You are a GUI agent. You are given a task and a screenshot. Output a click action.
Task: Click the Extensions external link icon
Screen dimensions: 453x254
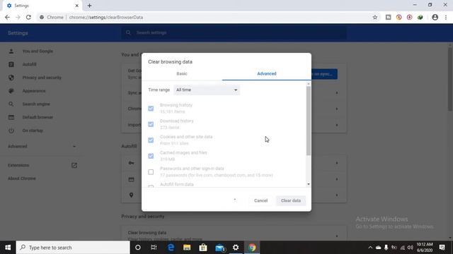[74, 165]
